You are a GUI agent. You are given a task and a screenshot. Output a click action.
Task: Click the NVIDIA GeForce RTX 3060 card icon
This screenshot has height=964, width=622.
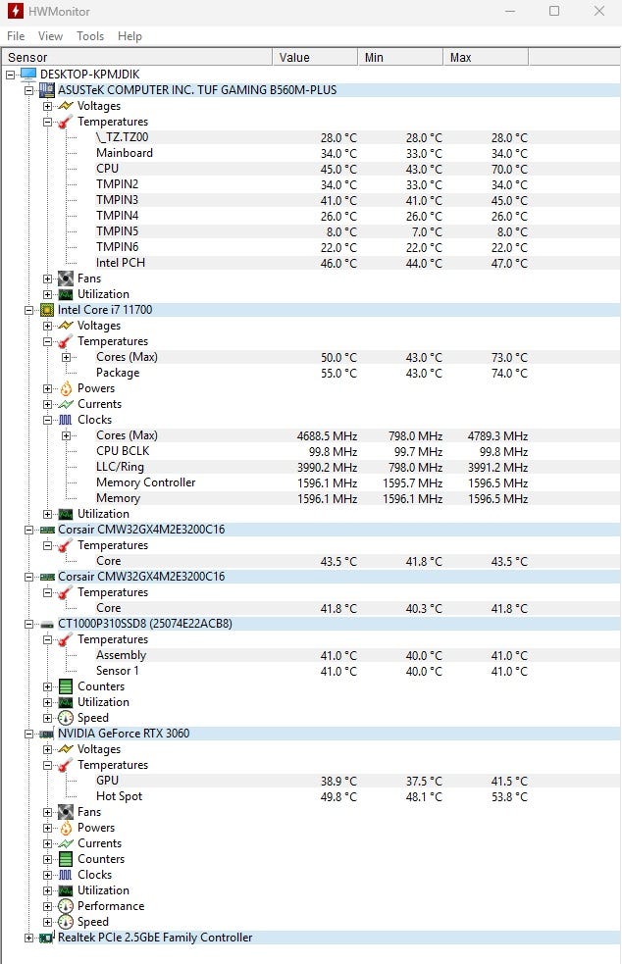point(47,734)
